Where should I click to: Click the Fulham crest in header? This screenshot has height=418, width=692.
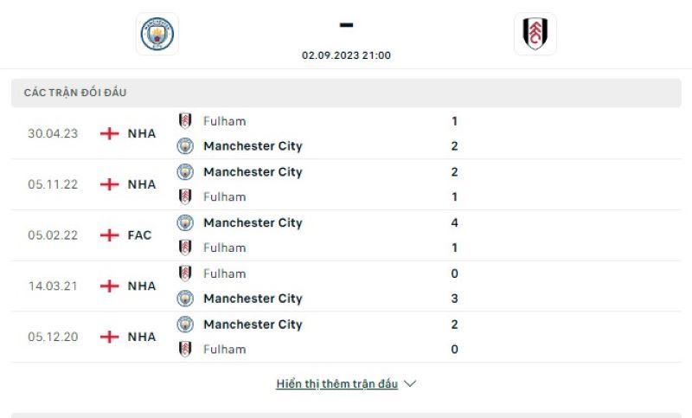point(535,34)
